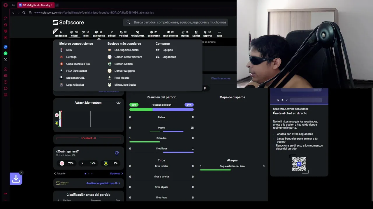The height and width of the screenshot is (209, 373).
Task: Open Messenger in Opera sidebar
Action: 6,47
